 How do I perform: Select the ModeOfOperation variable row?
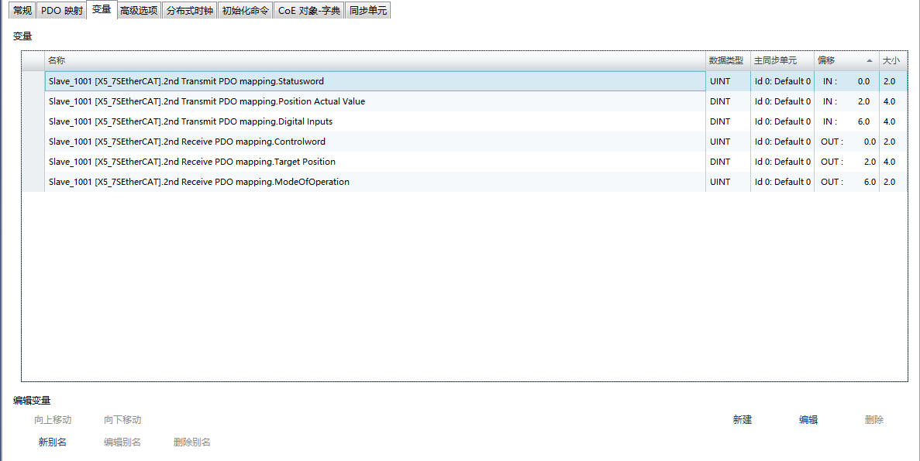click(465, 182)
